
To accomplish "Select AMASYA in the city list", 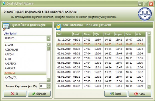I will point(25,68).
